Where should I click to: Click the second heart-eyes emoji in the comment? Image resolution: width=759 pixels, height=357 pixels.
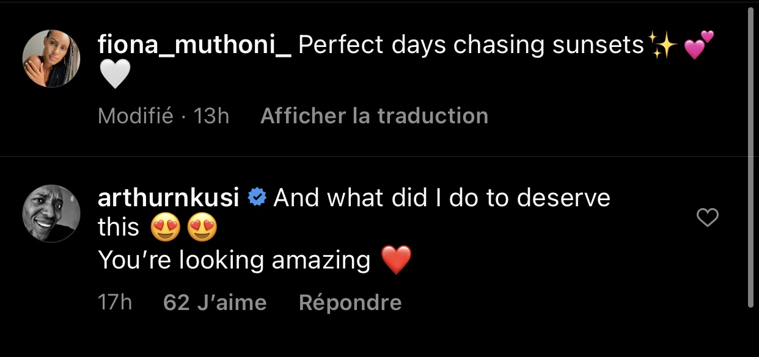pyautogui.click(x=203, y=229)
